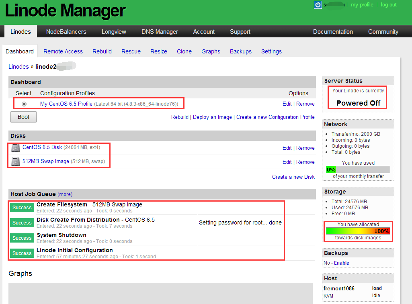Click Deploy an Image link
The width and height of the screenshot is (412, 304).
[212, 117]
